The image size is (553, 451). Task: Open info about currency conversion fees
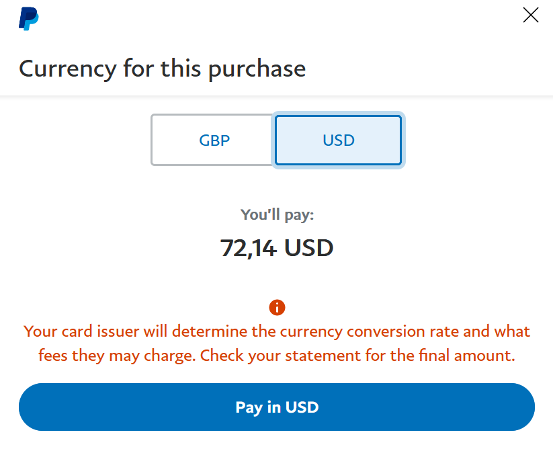[277, 307]
